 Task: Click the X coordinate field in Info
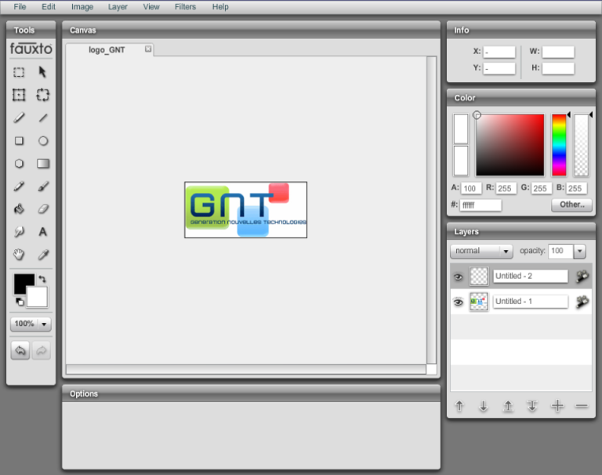coord(499,52)
